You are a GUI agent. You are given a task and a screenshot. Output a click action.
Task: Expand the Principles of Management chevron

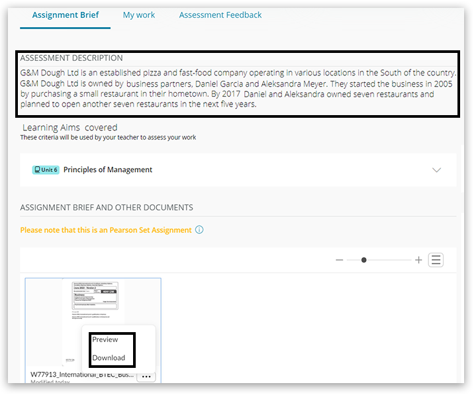436,170
